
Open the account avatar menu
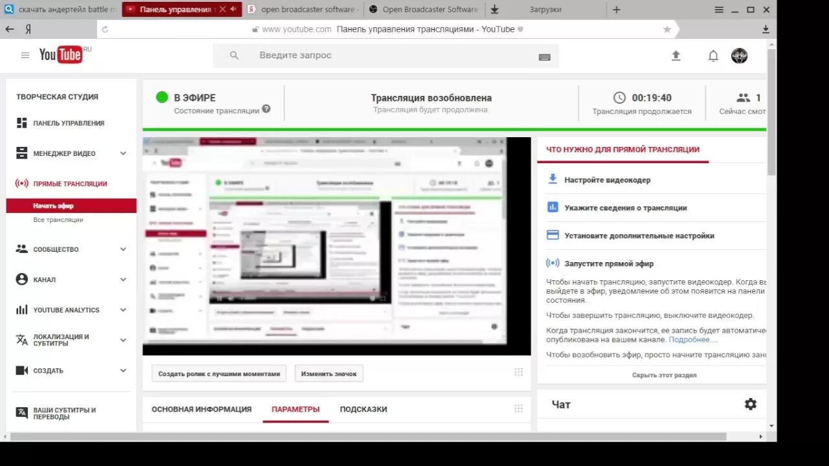[740, 56]
